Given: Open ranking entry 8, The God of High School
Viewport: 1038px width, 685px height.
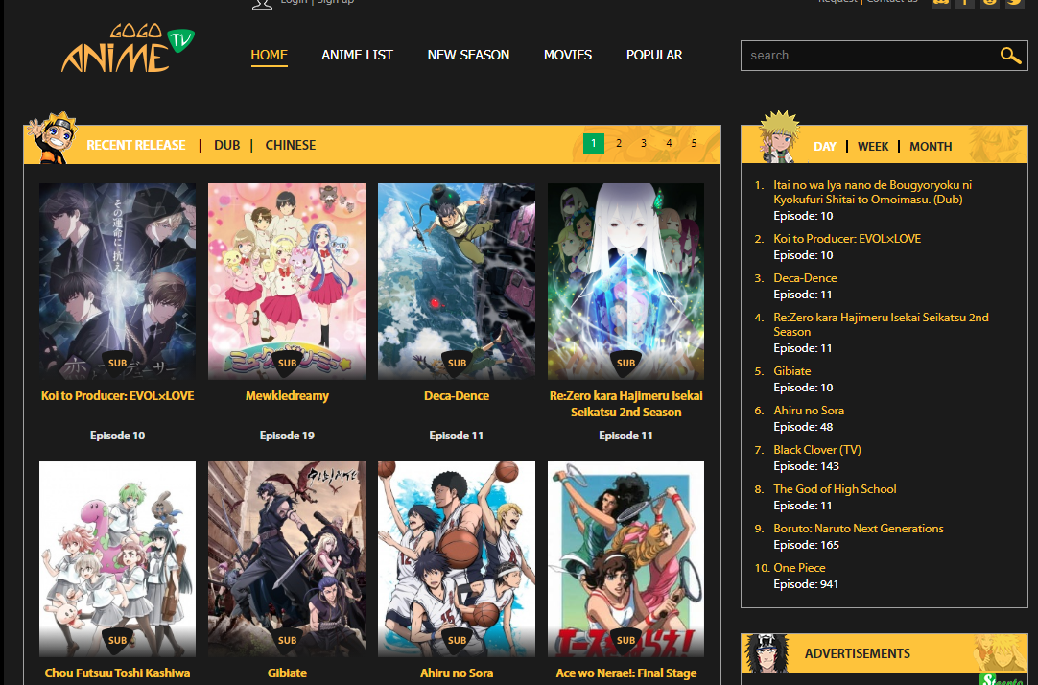Looking at the screenshot, I should 835,489.
